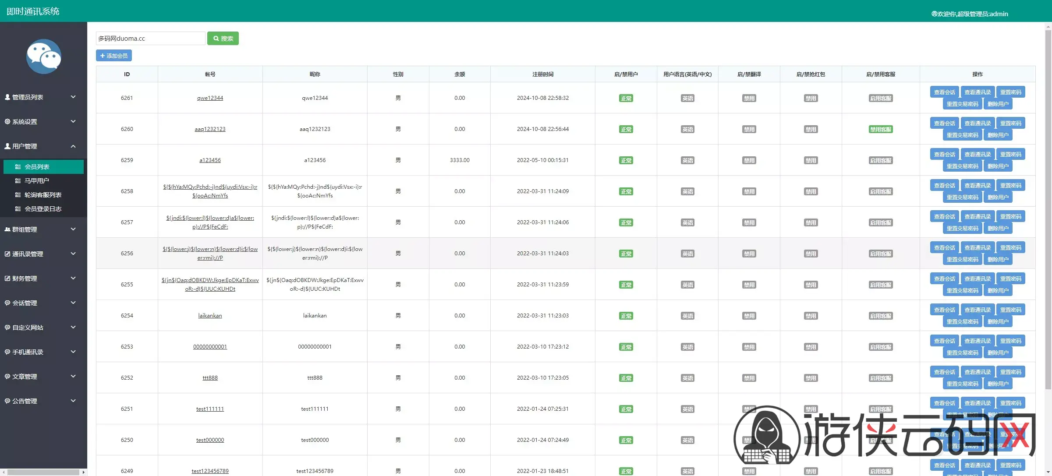Click the 管理员列表 person icon
1052x476 pixels.
point(7,97)
